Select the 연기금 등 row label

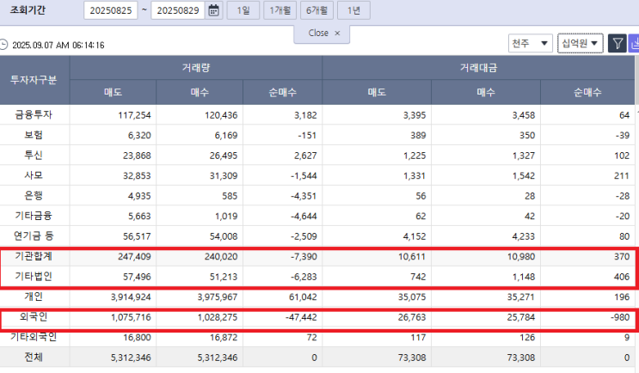(34, 235)
